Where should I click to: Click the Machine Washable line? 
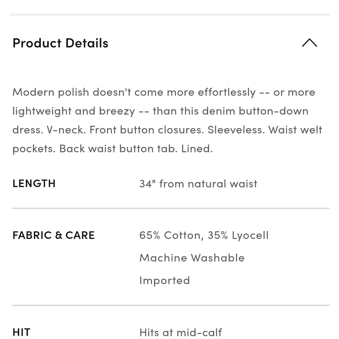pos(192,258)
